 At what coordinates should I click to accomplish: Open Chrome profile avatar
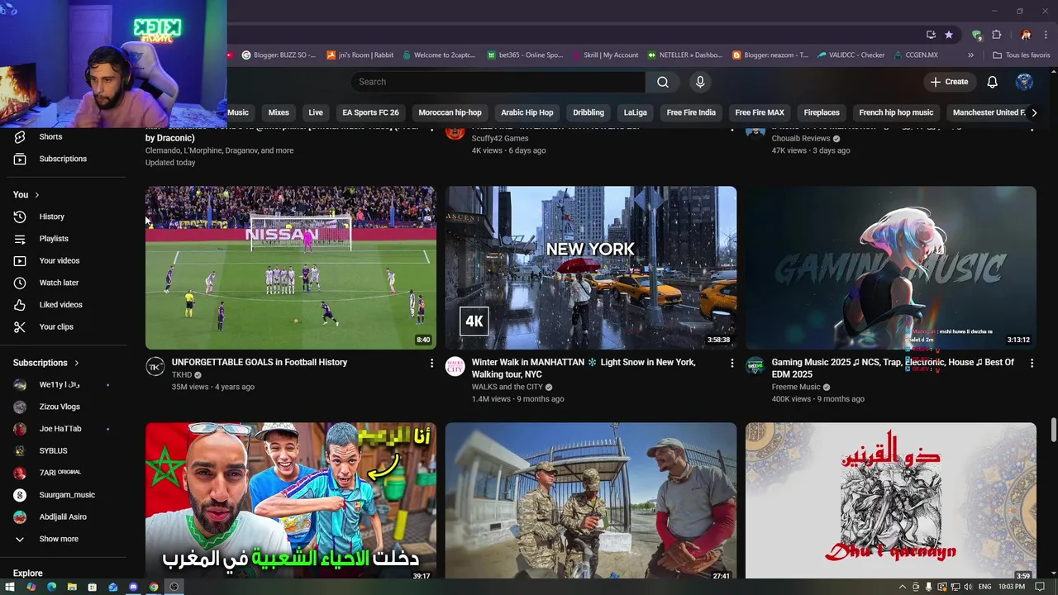1026,35
